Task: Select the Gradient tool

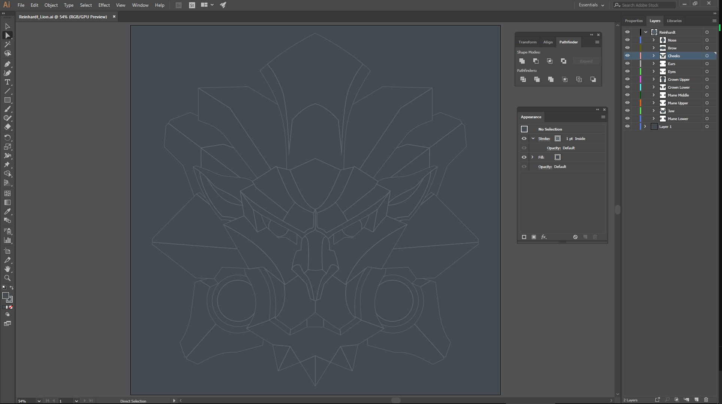Action: pyautogui.click(x=7, y=202)
